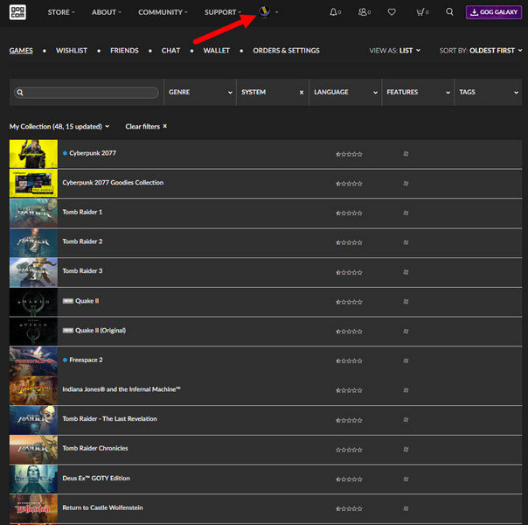This screenshot has height=525, width=528.
Task: Click tag icon for Tomb Raider 1
Action: [406, 213]
